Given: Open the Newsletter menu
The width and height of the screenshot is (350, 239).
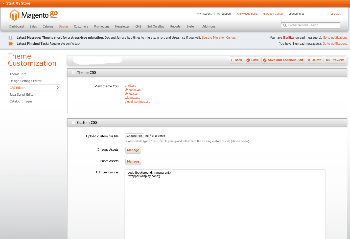Looking at the screenshot, I should coord(122,26).
